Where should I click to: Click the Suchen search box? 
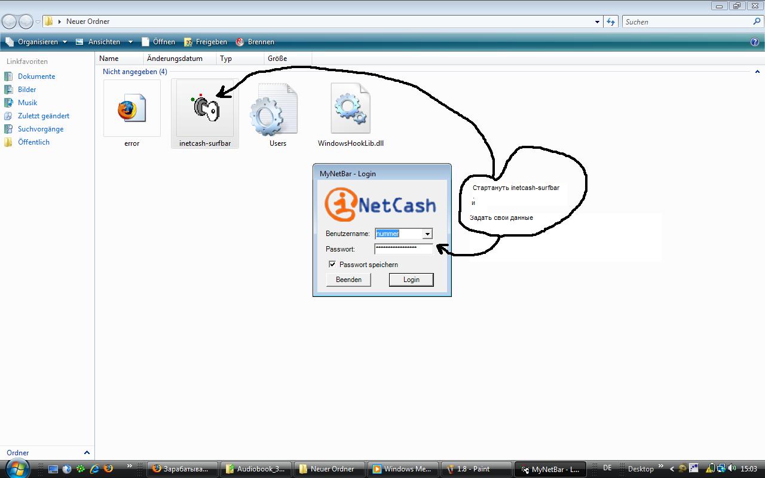[x=693, y=22]
